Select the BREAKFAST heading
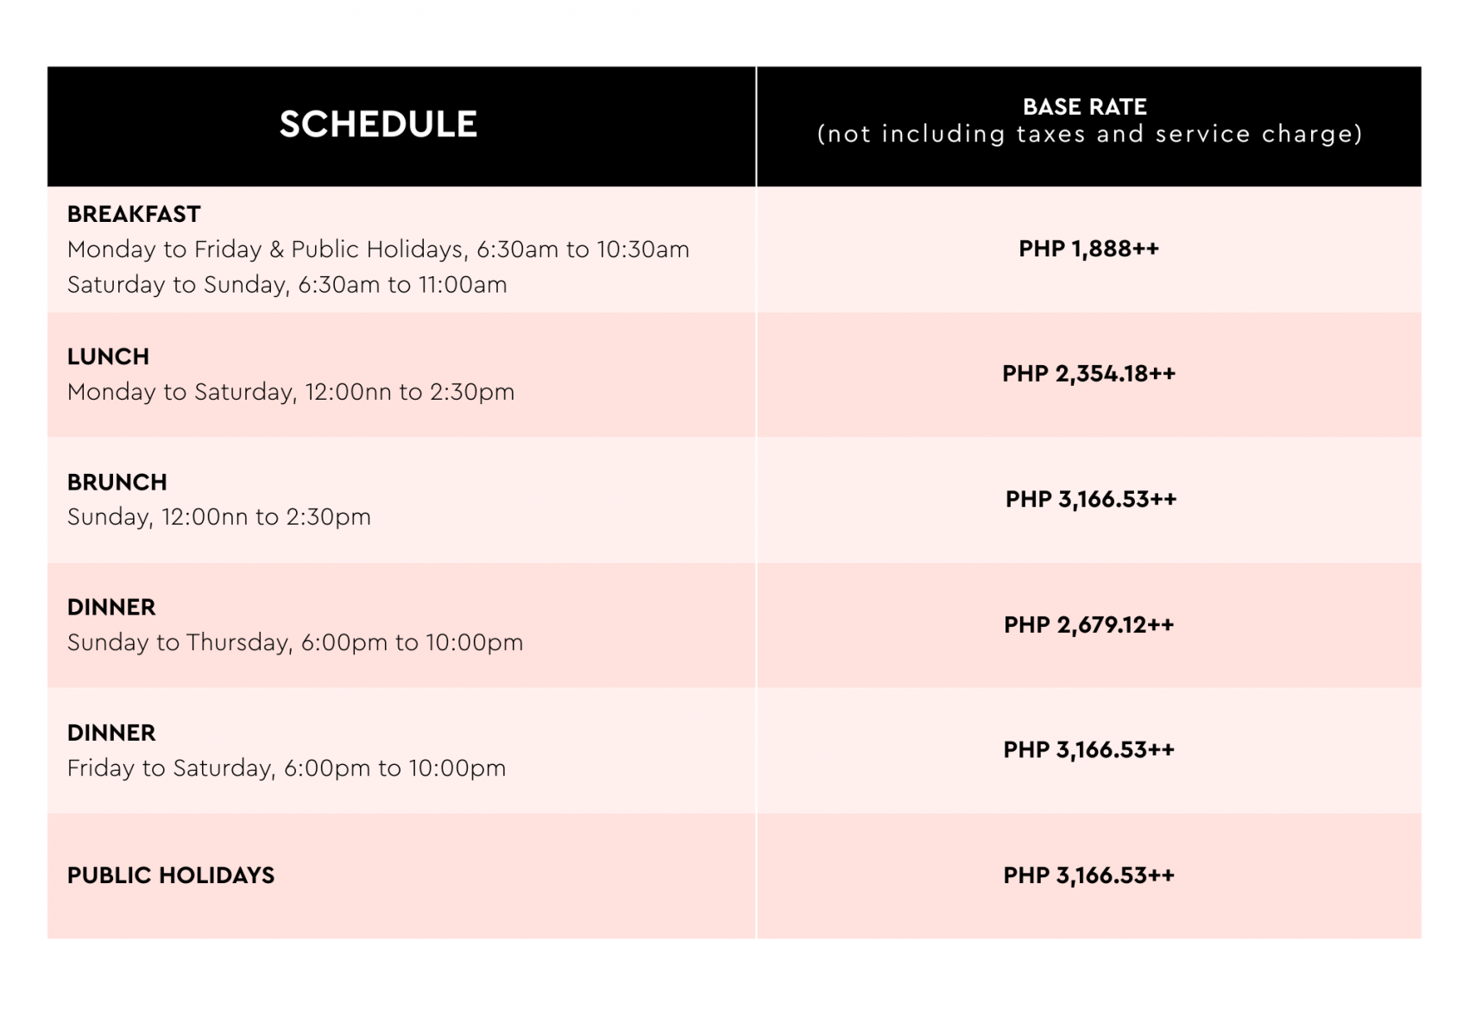 pos(134,214)
